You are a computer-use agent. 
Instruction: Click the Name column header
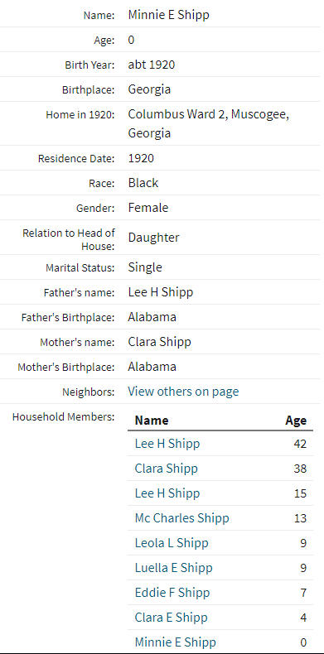pyautogui.click(x=152, y=420)
